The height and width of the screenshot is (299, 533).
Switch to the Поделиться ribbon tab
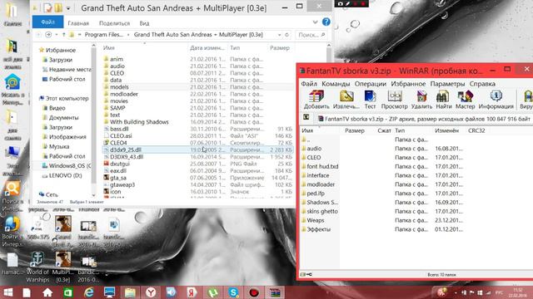[x=114, y=23]
